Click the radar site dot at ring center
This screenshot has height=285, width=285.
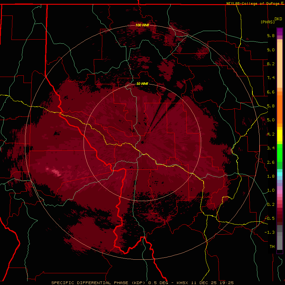click(142, 142)
